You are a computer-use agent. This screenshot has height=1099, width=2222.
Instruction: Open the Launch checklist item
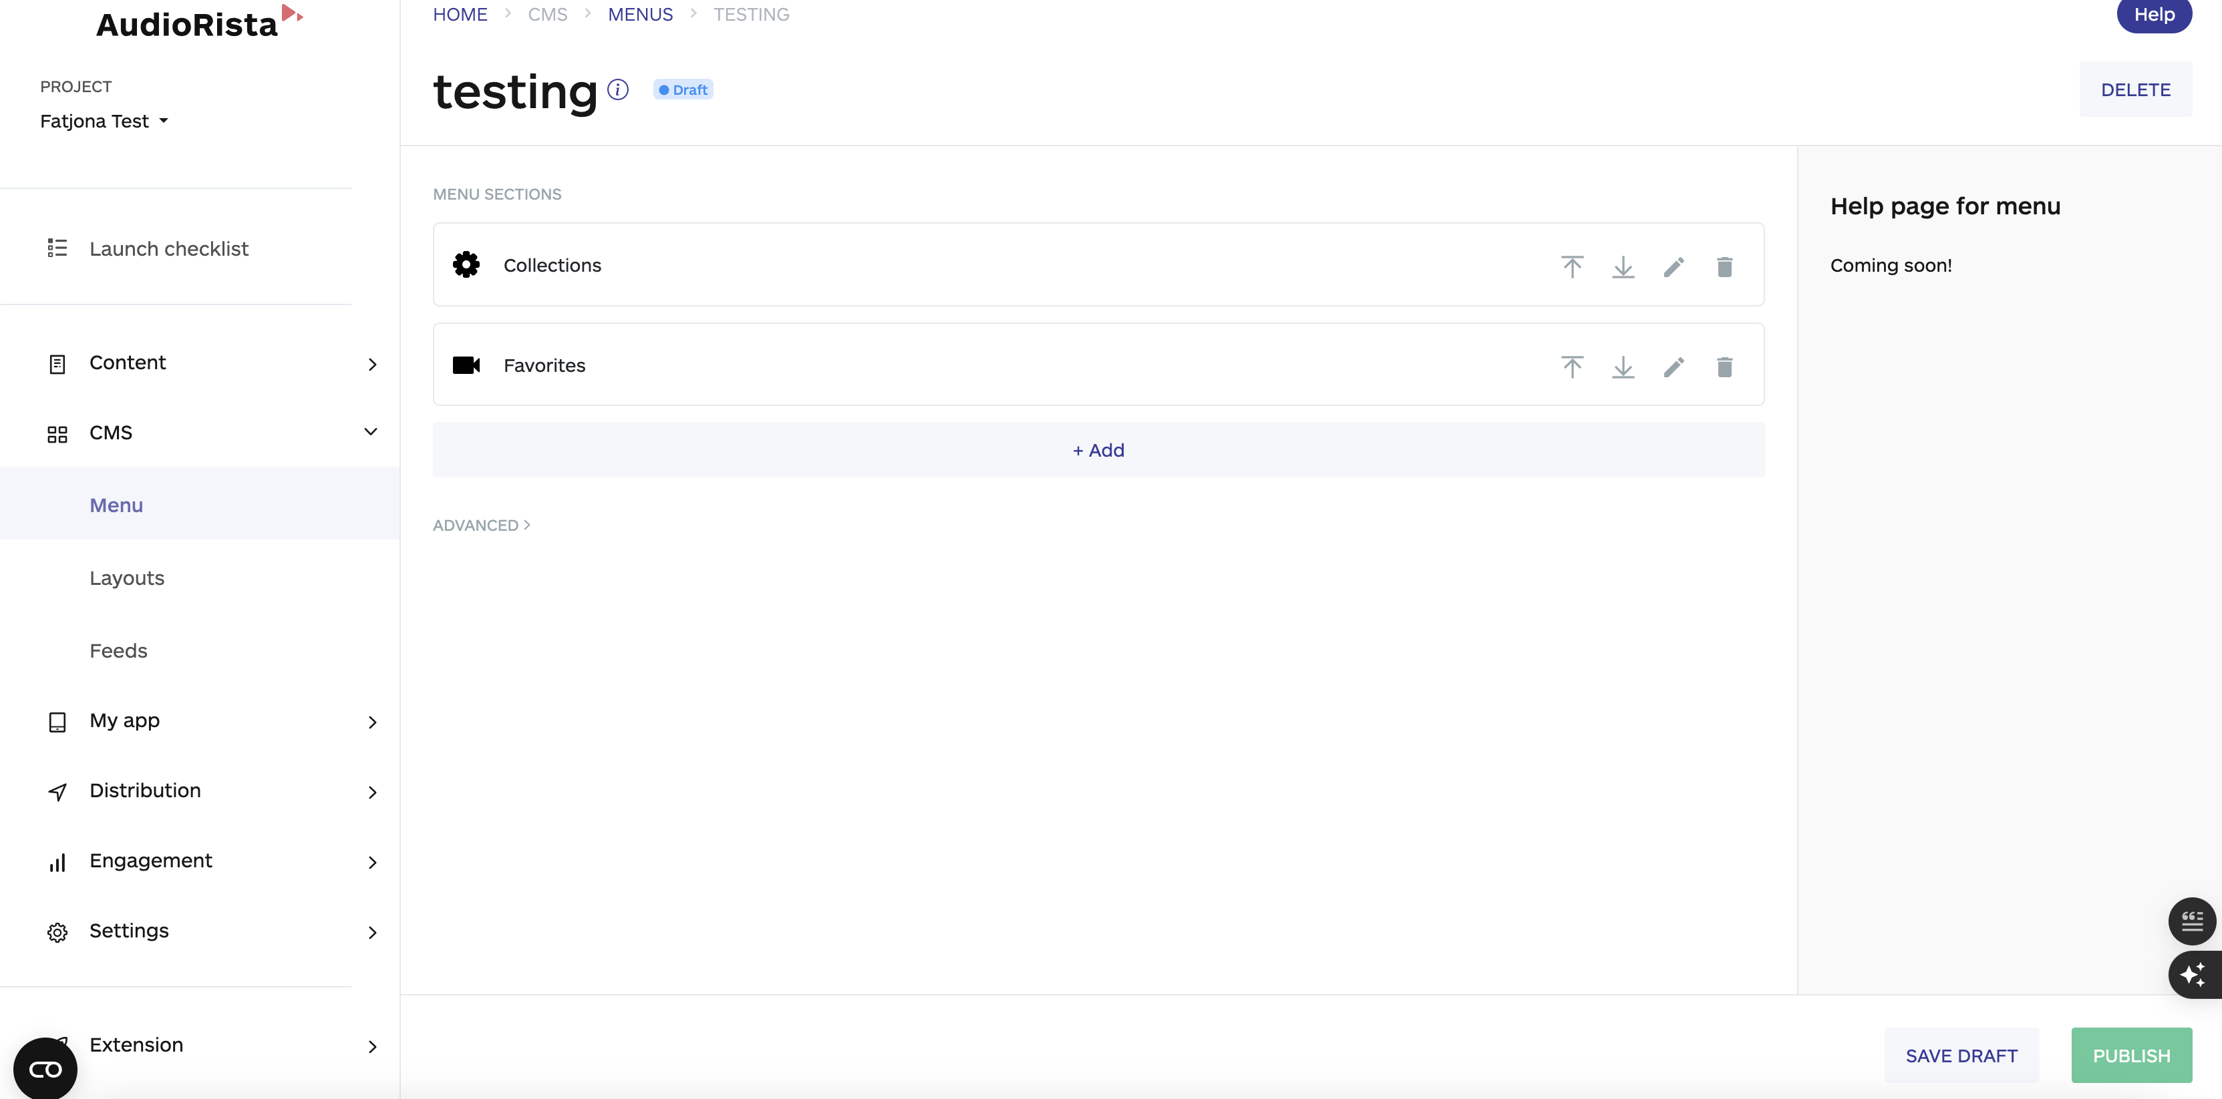(x=168, y=248)
